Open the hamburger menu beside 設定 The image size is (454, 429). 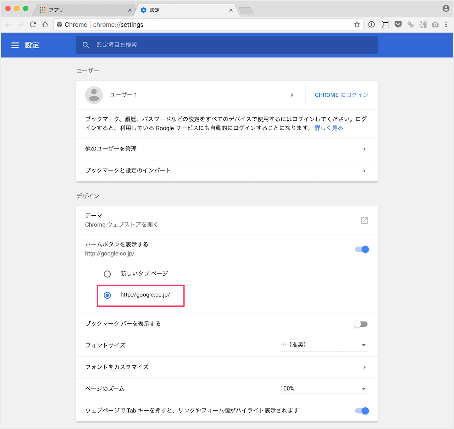pos(15,45)
